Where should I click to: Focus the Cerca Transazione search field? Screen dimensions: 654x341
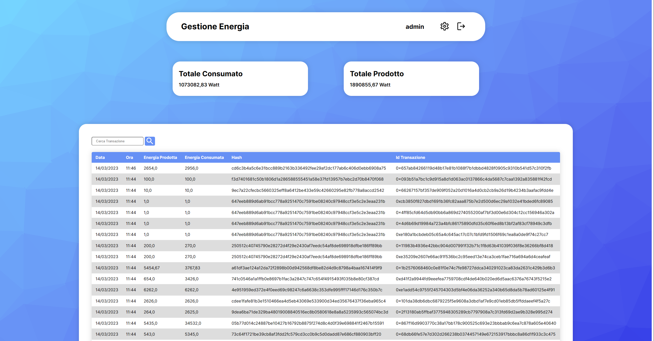click(117, 141)
